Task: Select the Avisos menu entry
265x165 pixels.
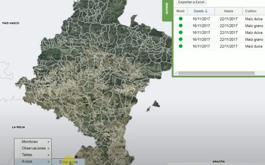Action: coord(27,161)
